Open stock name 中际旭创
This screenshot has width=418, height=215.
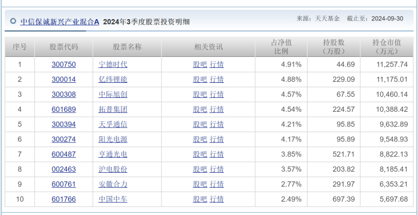pos(113,94)
